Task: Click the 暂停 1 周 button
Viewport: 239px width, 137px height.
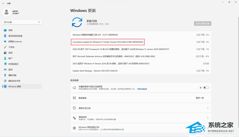Action: (x=200, y=98)
